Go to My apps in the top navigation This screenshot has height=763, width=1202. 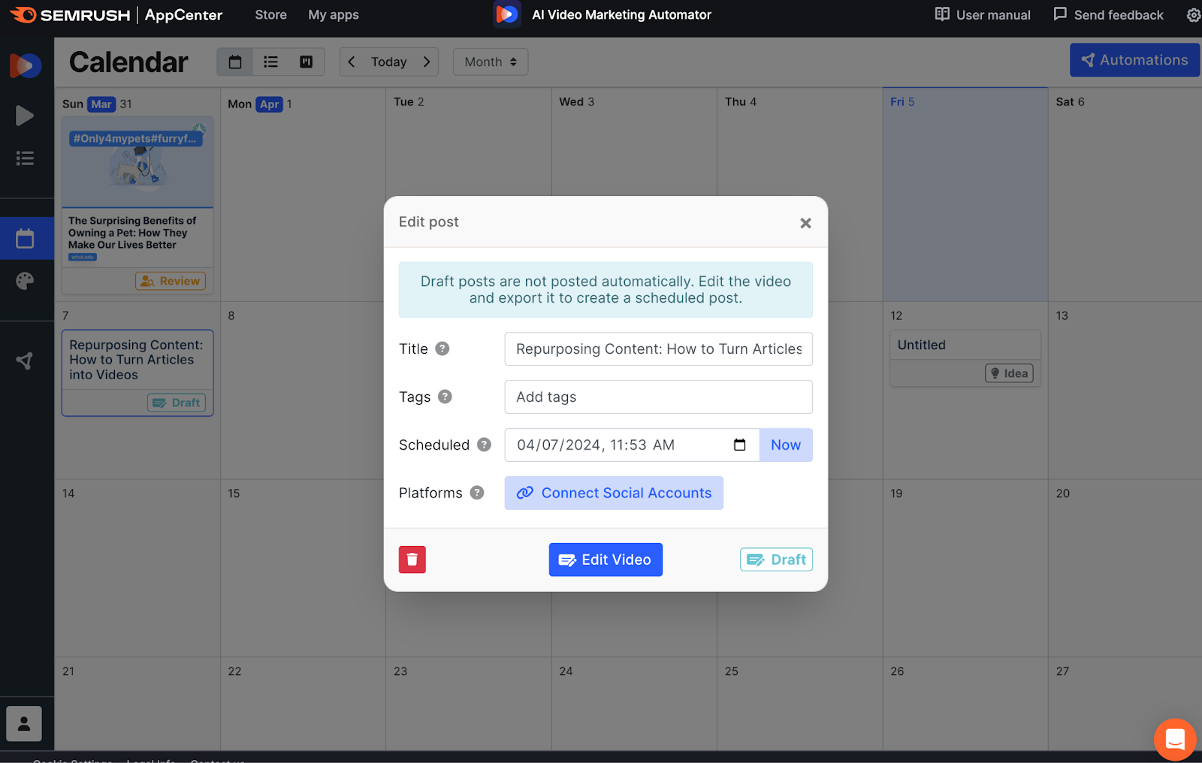(333, 14)
